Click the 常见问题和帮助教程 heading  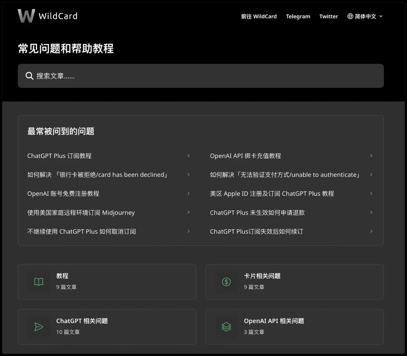[66, 48]
